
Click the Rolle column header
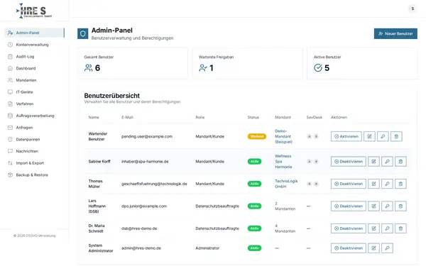coord(200,117)
